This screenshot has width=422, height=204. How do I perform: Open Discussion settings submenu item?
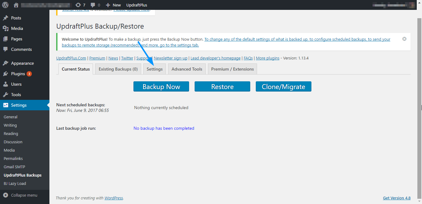[13, 142]
